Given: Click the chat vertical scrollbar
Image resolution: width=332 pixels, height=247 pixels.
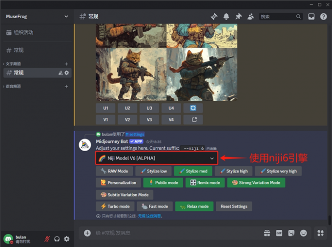Looking at the screenshot, I should 330,220.
